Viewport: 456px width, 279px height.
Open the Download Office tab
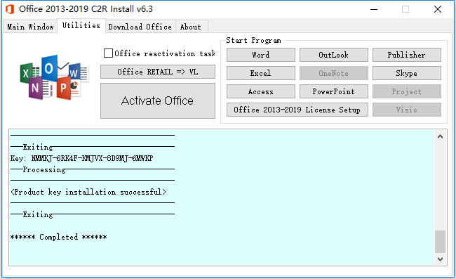[x=140, y=27]
